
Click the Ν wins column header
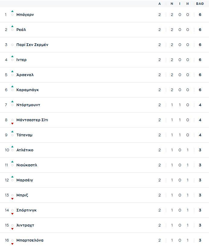(x=172, y=4)
